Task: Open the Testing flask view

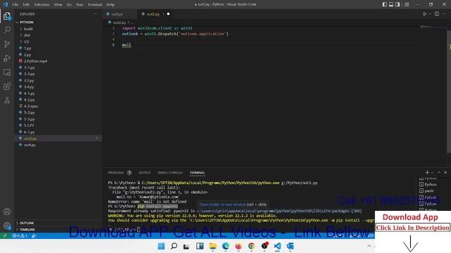Action: (7, 100)
